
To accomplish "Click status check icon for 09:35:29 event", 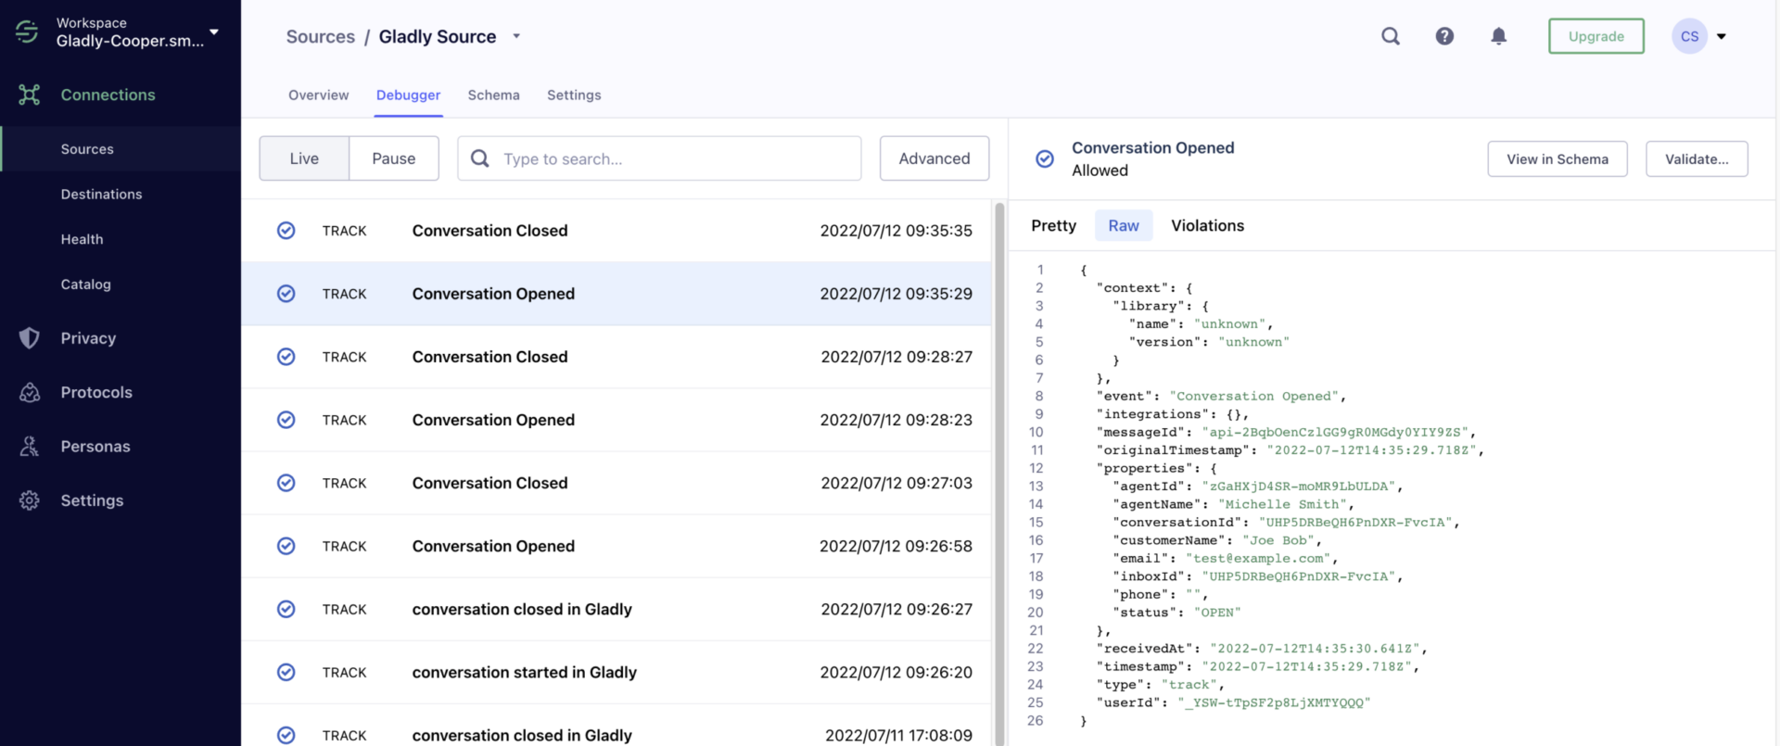I will 286,294.
